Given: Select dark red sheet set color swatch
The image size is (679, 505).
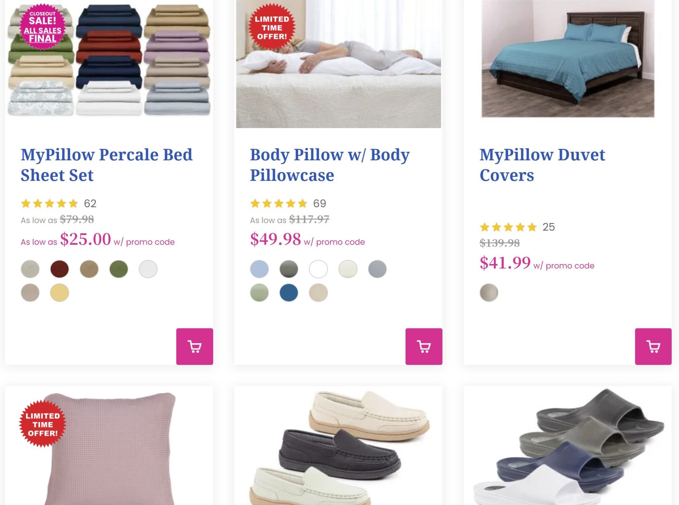Looking at the screenshot, I should pos(60,269).
